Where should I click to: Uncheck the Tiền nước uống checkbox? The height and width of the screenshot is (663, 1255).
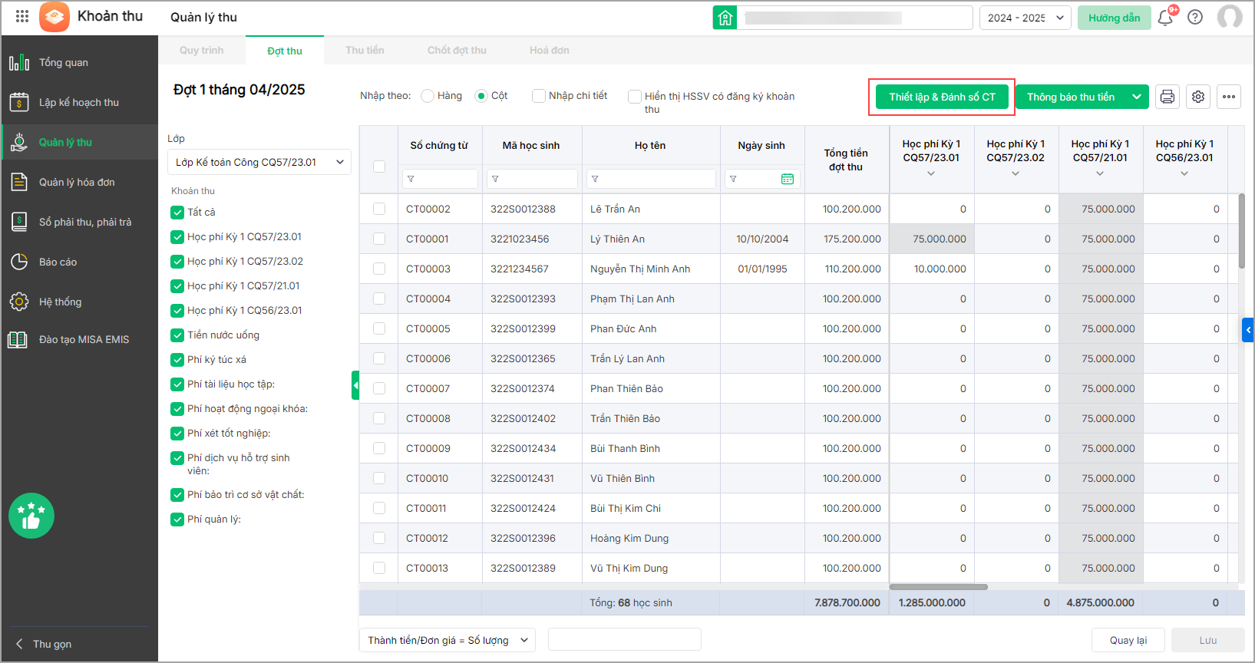pyautogui.click(x=177, y=335)
